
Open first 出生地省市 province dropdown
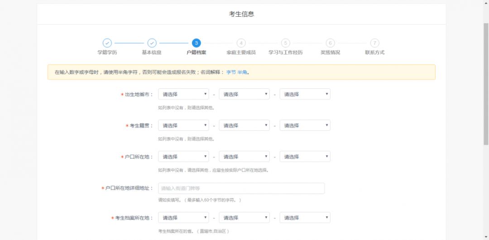pos(183,94)
